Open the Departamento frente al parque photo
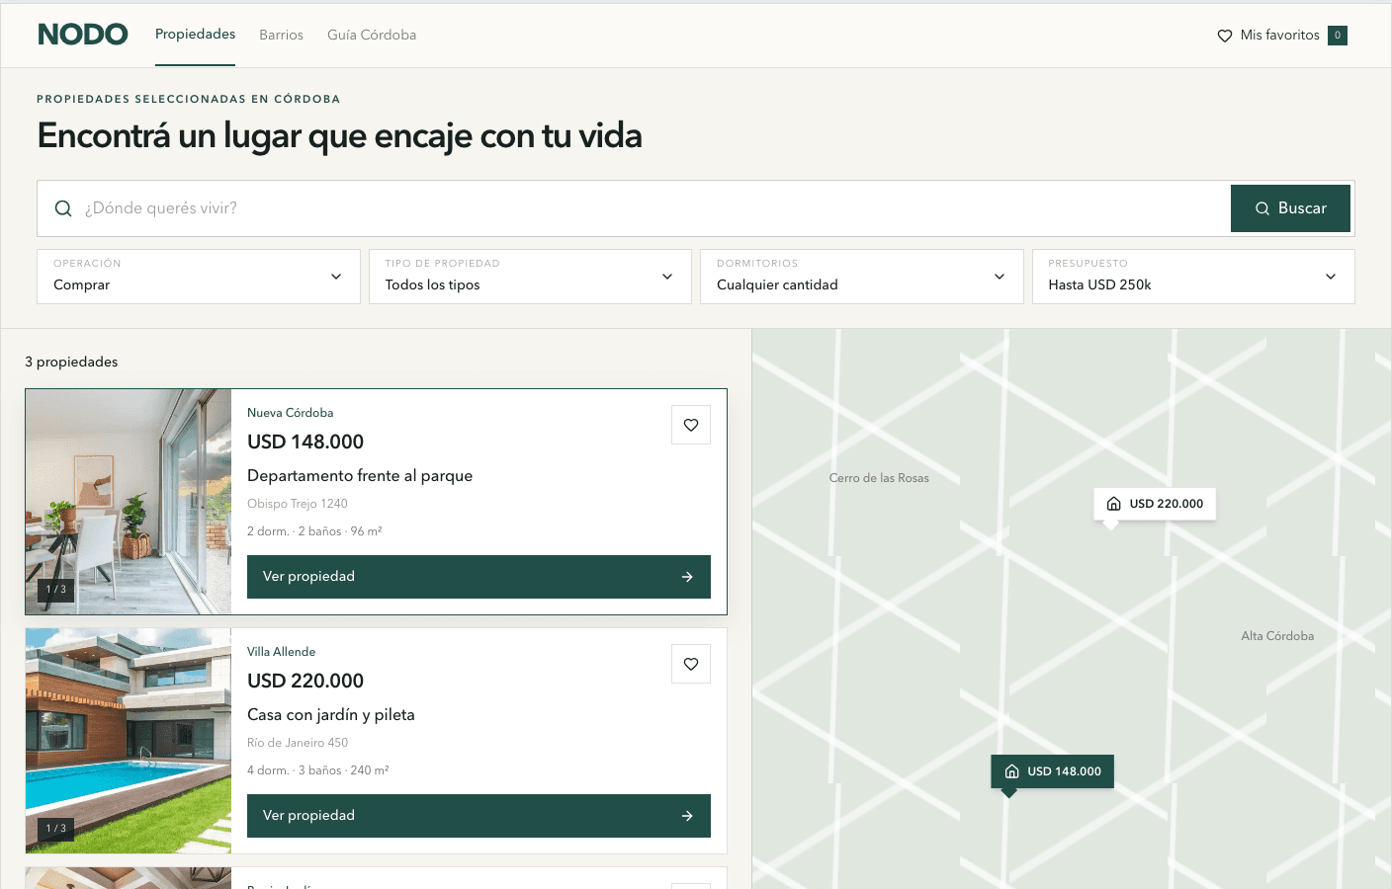The height and width of the screenshot is (889, 1392). [x=129, y=502]
